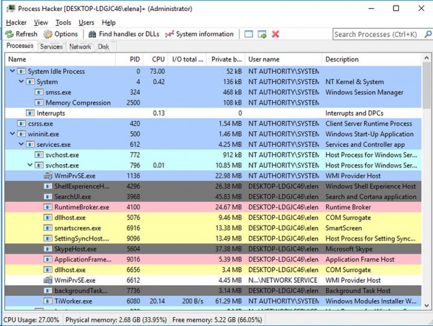Open Options via its gear icon

48,34
